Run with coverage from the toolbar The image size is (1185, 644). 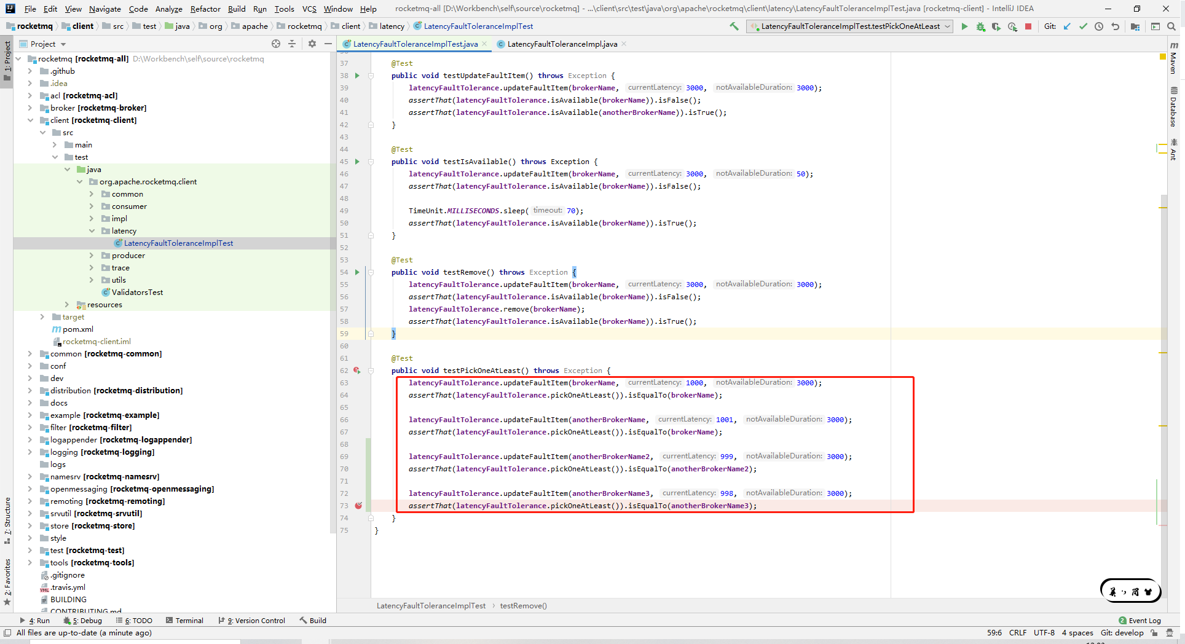point(996,26)
